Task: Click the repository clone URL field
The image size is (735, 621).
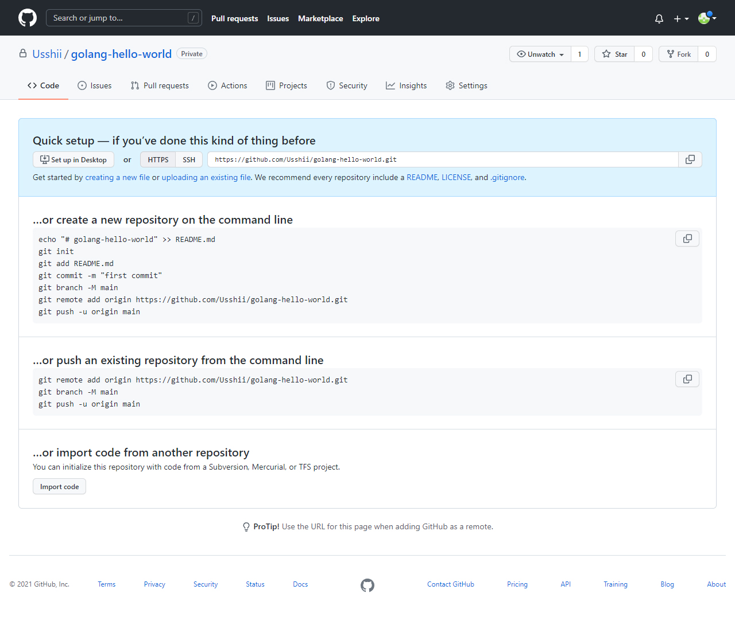Action: (x=443, y=159)
